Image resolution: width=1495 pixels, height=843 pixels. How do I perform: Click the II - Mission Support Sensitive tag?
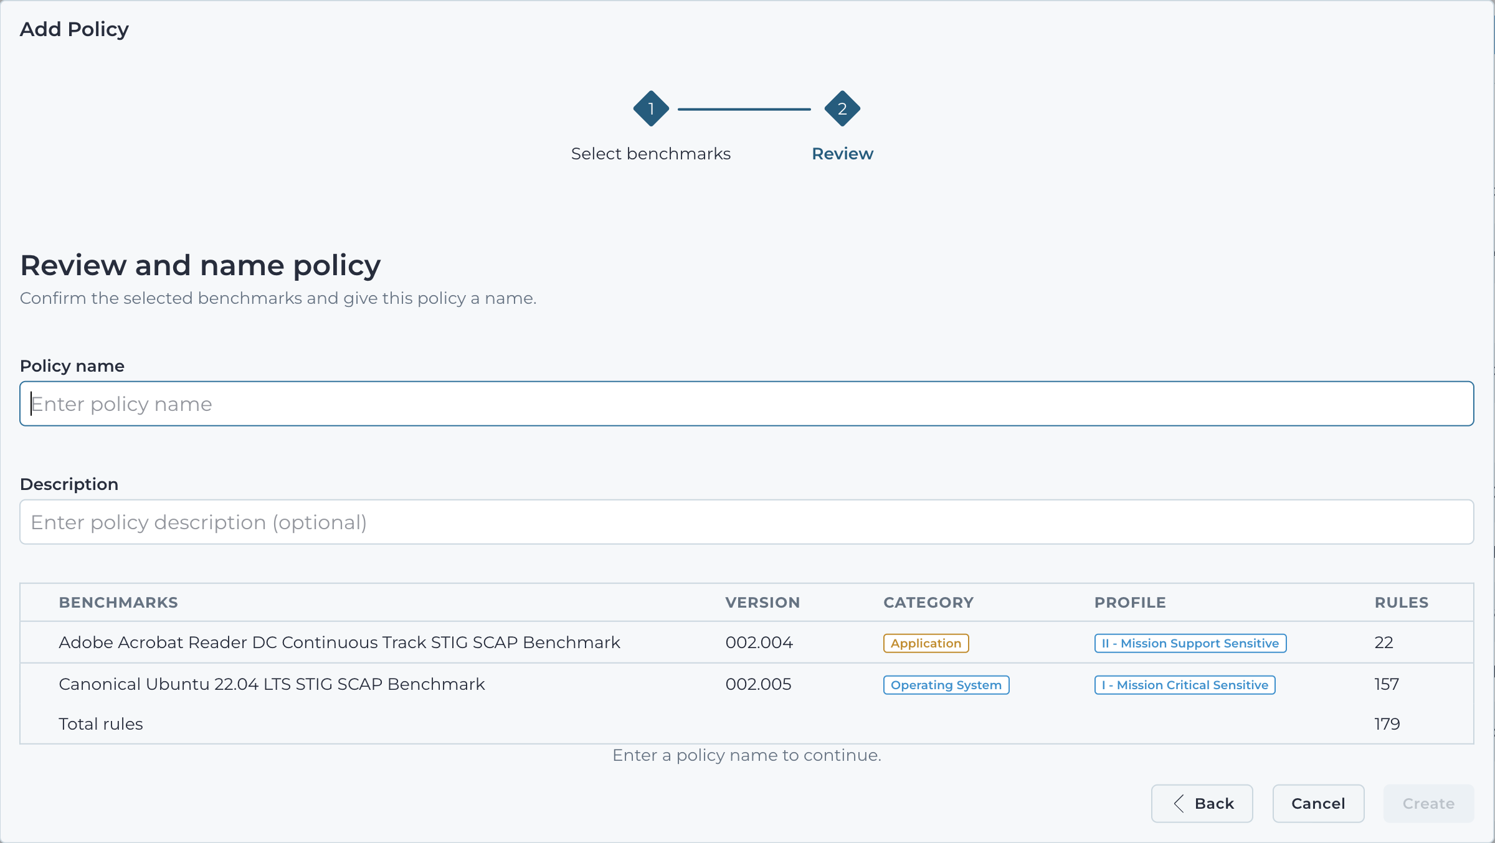1190,643
